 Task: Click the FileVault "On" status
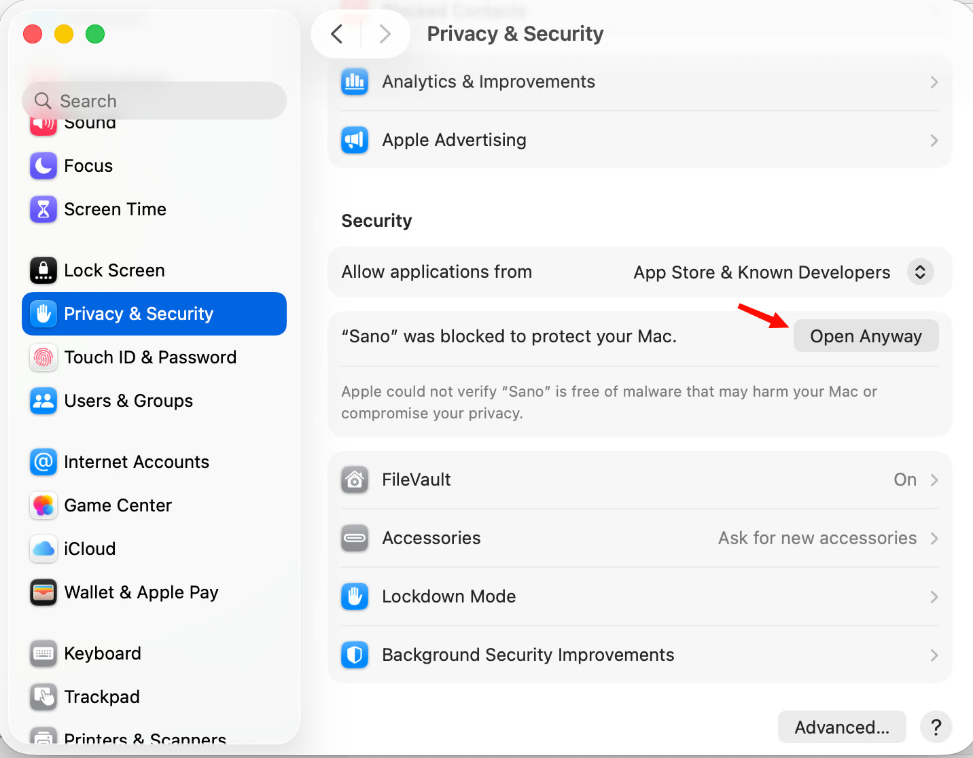tap(905, 480)
